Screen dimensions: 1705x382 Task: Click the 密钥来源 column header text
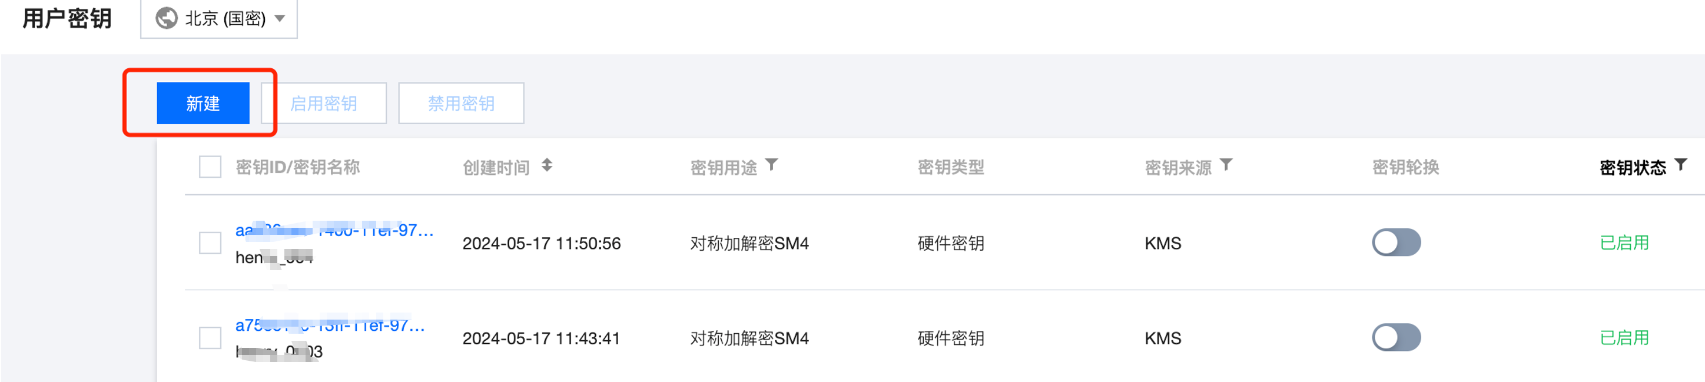pyautogui.click(x=1177, y=168)
